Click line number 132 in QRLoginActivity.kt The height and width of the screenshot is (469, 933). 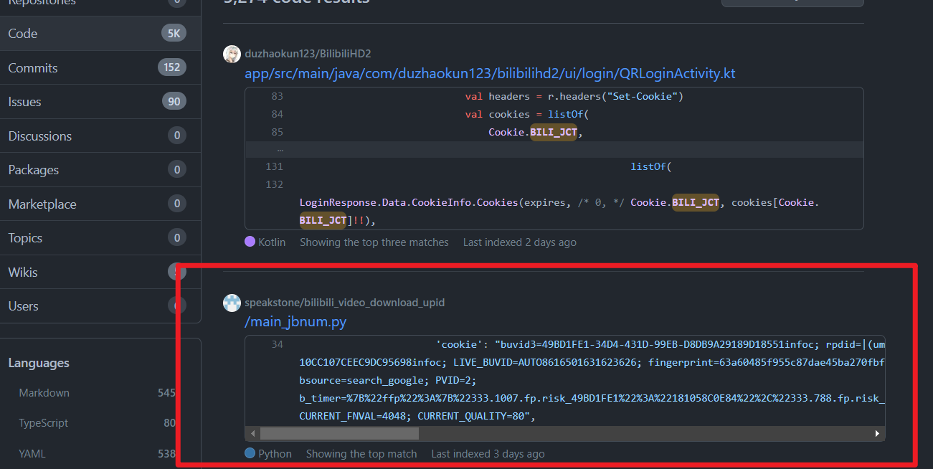[x=274, y=184]
